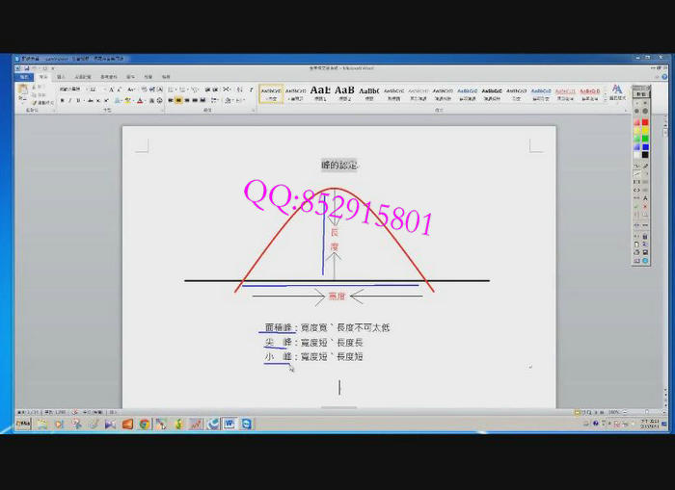Viewport: 675px width, 490px height.
Task: Open Chrome from the Windows taskbar
Action: point(144,424)
